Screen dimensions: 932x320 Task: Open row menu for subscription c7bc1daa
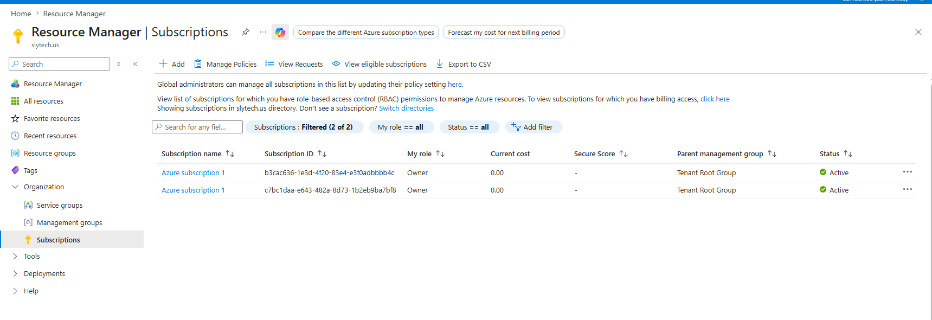tap(908, 189)
